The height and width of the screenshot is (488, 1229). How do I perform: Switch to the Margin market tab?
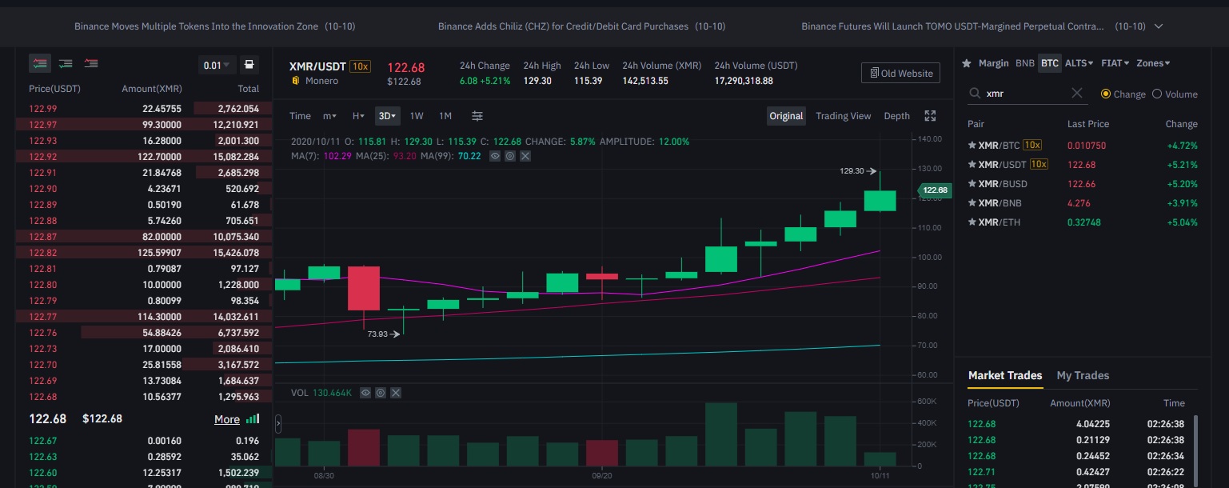994,63
